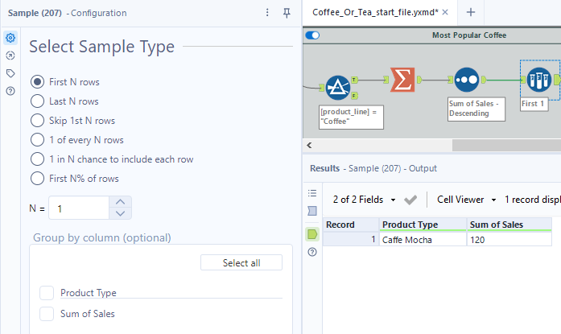Click the Select all button
Screen dimensions: 561x334
pos(241,263)
